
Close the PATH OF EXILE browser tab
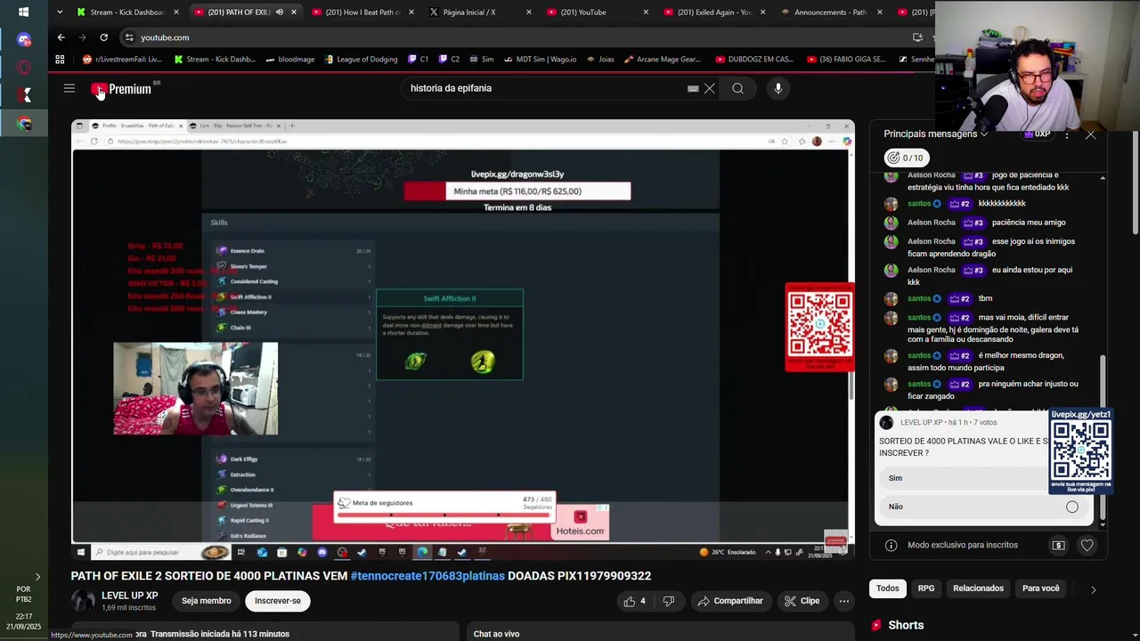click(x=294, y=12)
